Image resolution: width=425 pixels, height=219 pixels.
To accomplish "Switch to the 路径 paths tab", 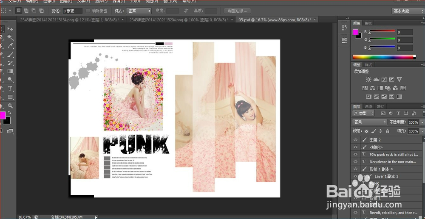I will pyautogui.click(x=380, y=106).
